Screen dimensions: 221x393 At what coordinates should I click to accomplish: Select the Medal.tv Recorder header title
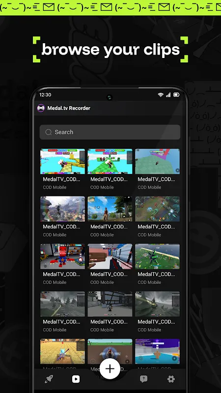(69, 108)
